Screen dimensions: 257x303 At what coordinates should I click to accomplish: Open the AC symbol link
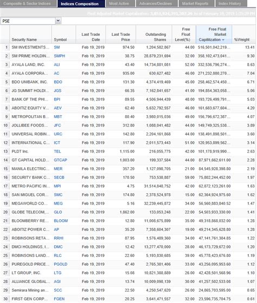pos(56,73)
